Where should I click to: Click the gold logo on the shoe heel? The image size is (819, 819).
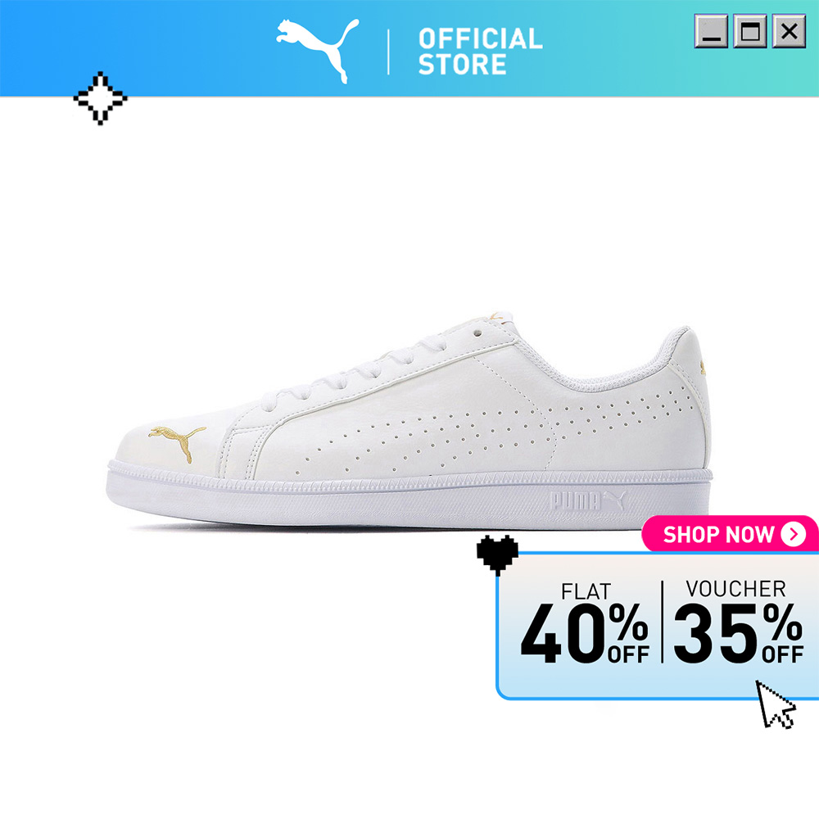coord(703,367)
